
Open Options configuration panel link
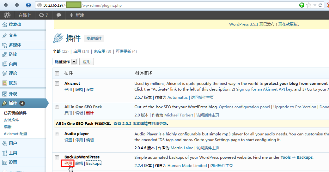[244, 107]
